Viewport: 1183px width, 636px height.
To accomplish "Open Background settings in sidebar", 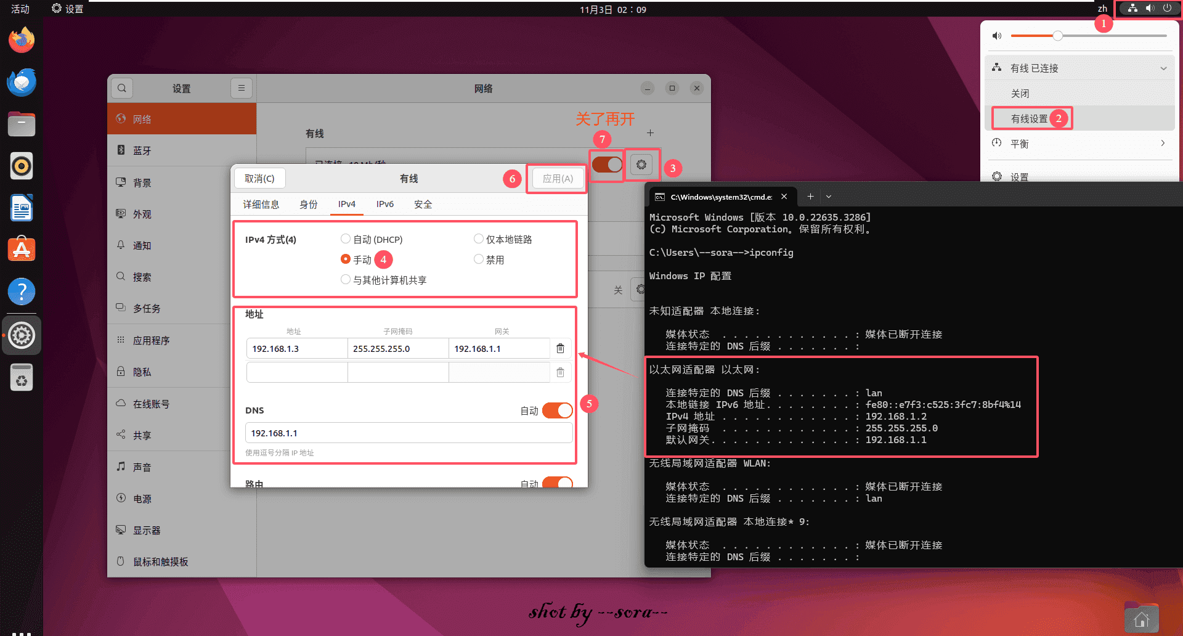I will tap(182, 182).
